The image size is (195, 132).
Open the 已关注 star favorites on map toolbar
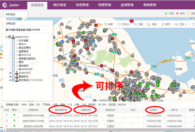[x=124, y=24]
